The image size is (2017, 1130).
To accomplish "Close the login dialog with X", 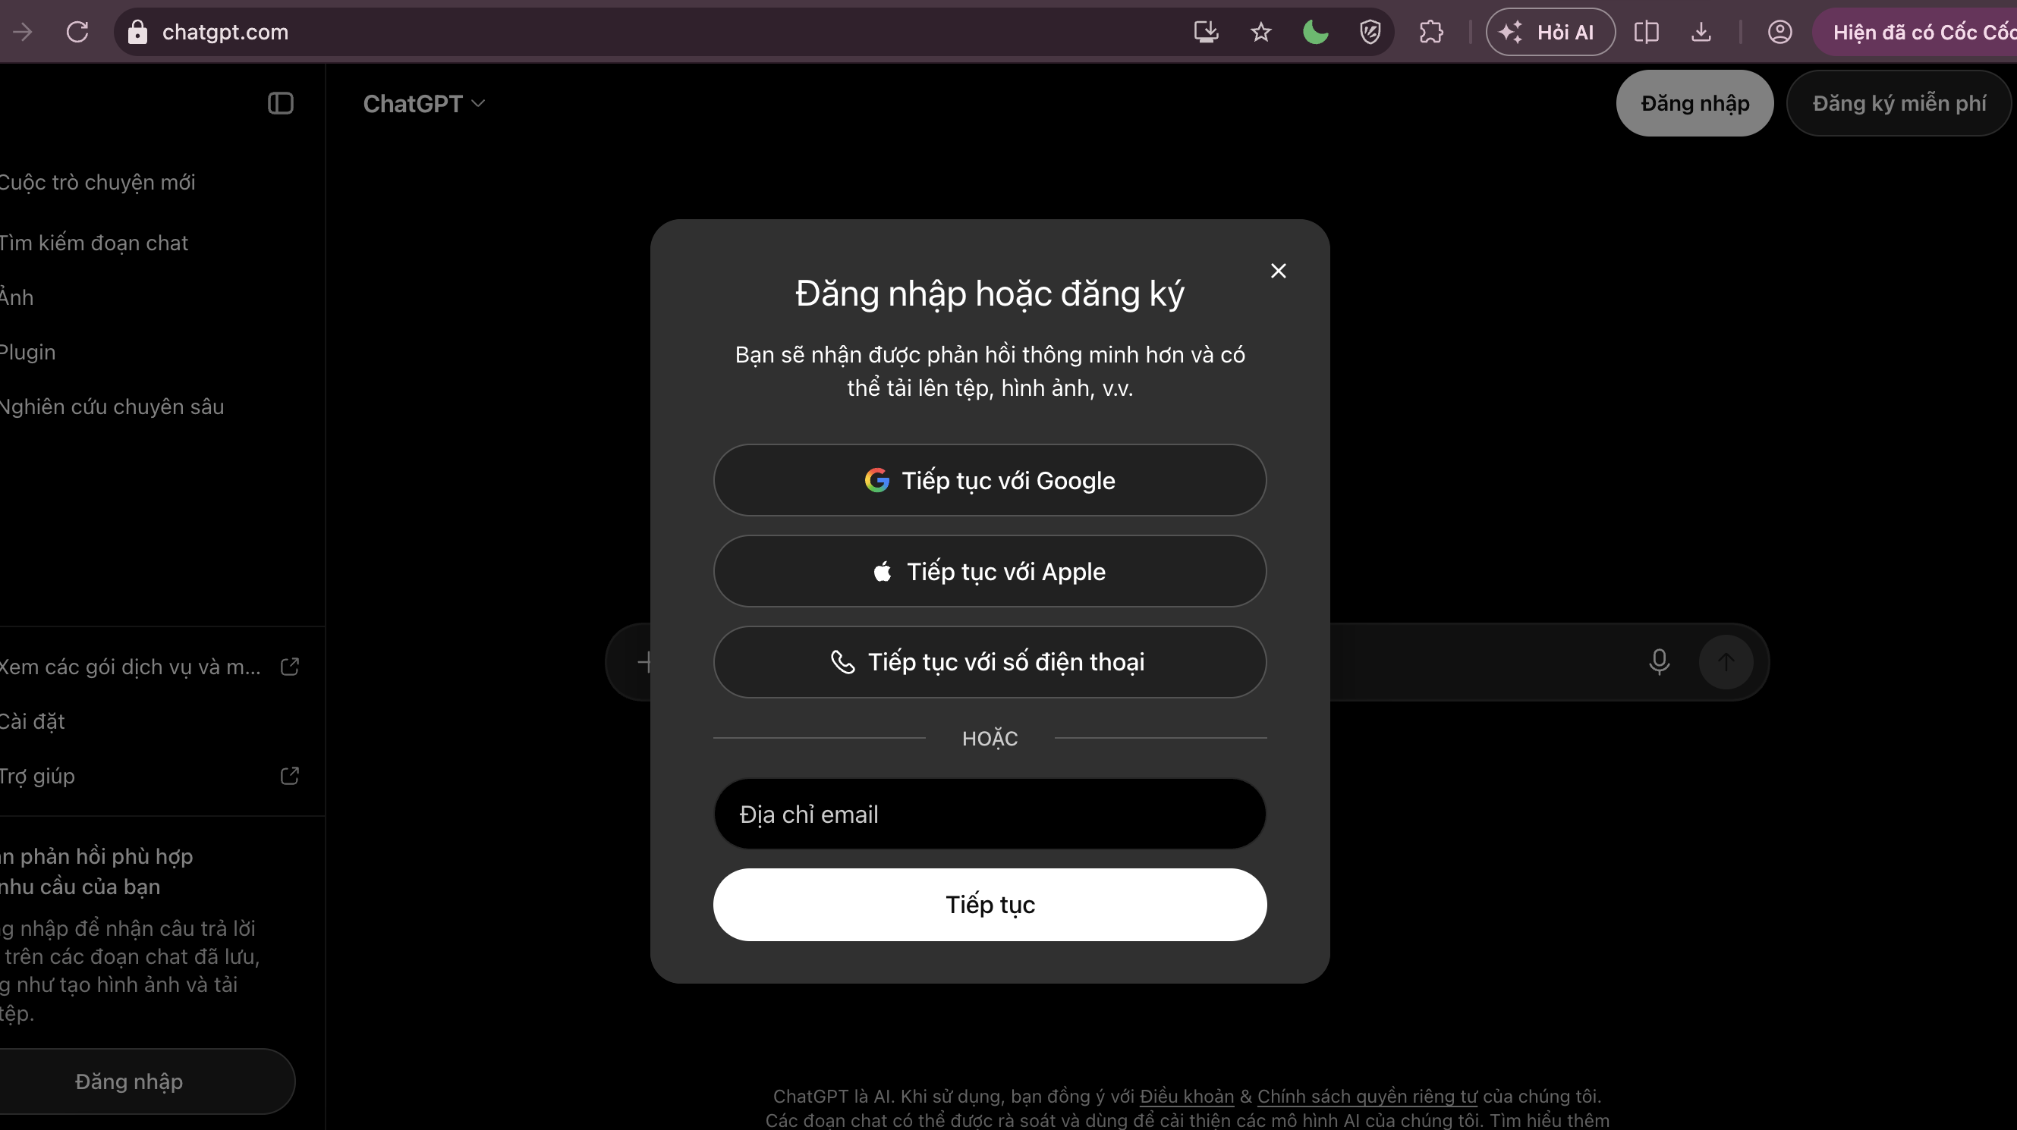I will tap(1278, 271).
